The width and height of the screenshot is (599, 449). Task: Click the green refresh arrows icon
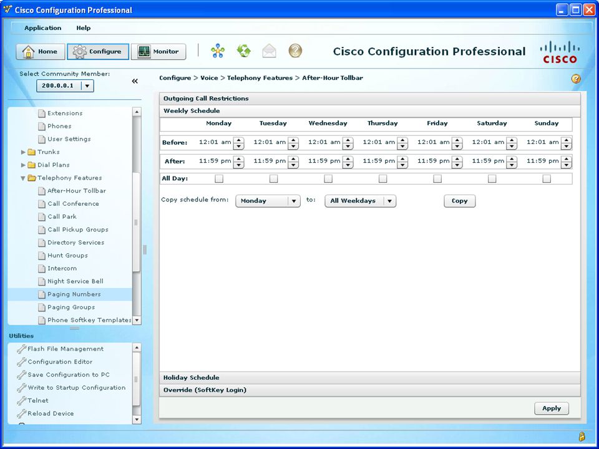click(244, 51)
